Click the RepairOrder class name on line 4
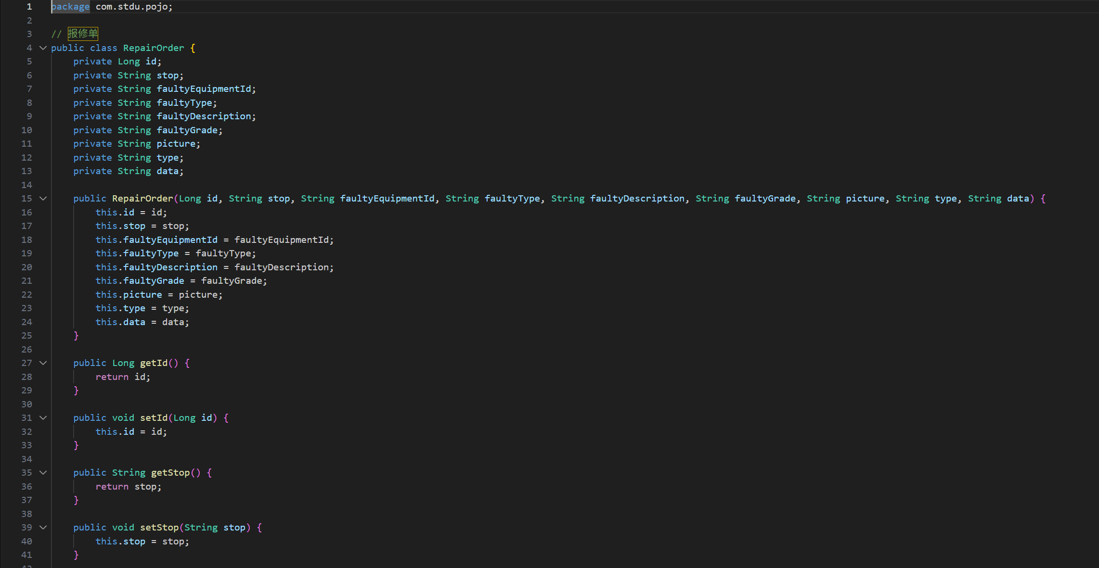Screen dimensions: 1099x568 pos(154,48)
